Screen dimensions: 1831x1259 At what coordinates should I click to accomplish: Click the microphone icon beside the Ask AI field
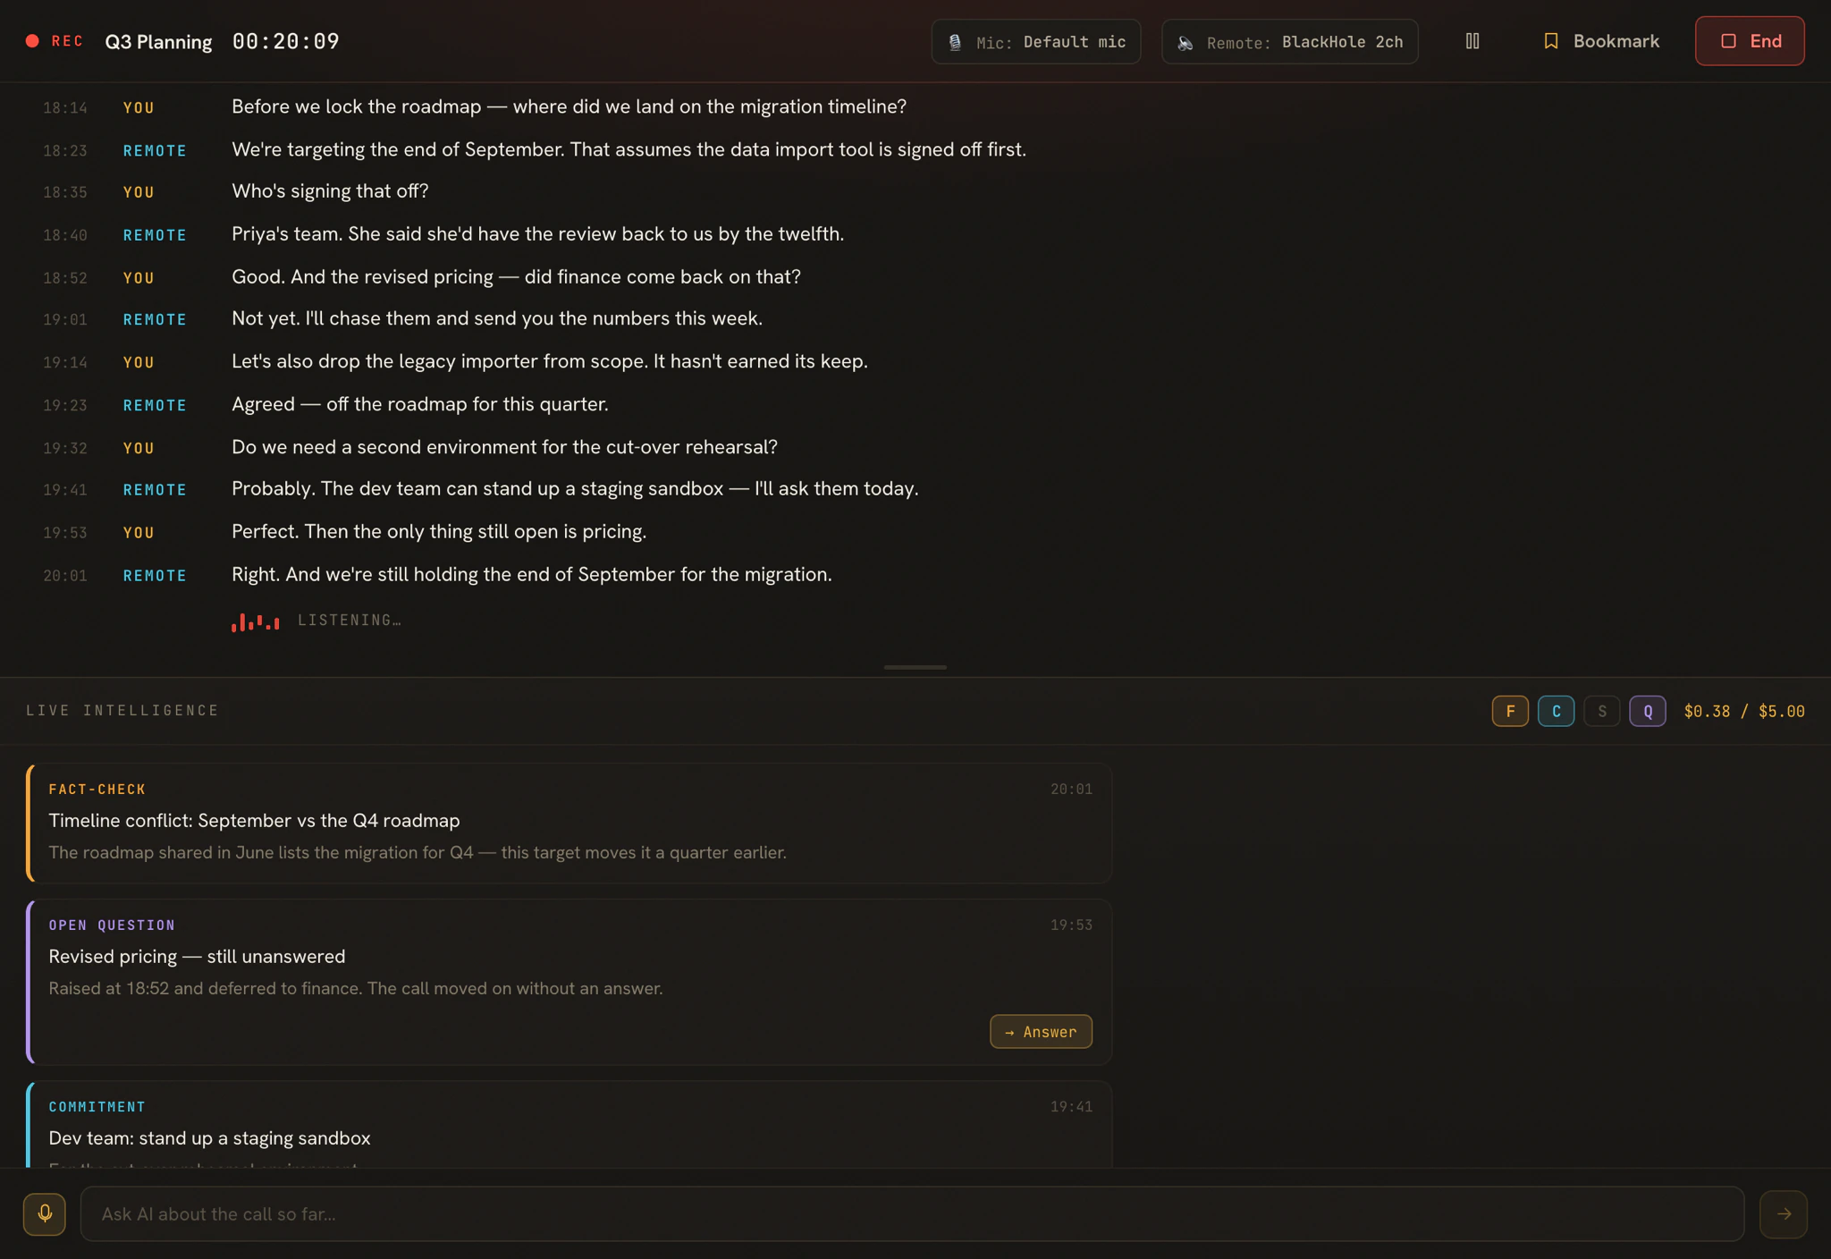(x=45, y=1213)
